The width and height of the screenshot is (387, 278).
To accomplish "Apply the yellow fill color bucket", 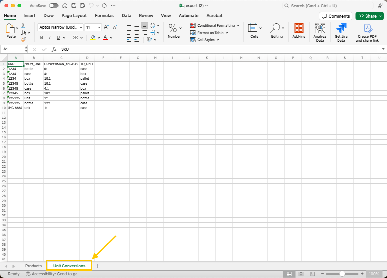I will coord(93,37).
